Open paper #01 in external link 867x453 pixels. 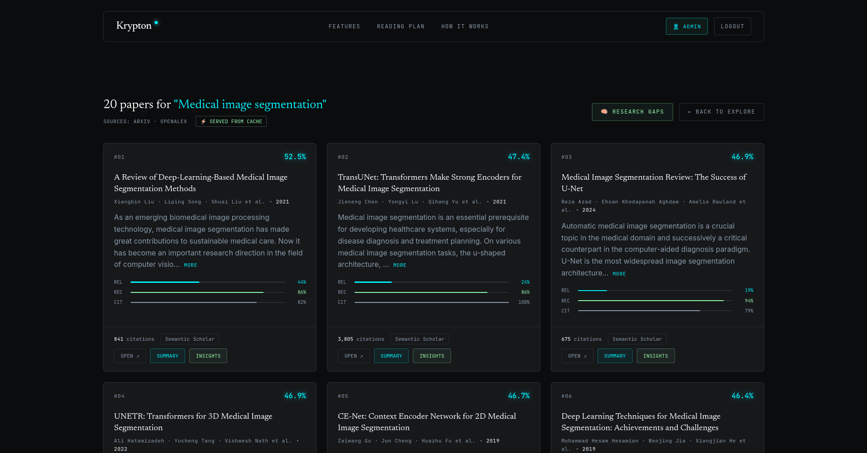130,356
